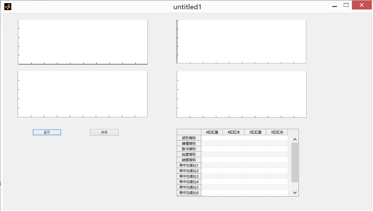Select the 3缸缸体 column header
The image size is (373, 211).
tap(277, 132)
